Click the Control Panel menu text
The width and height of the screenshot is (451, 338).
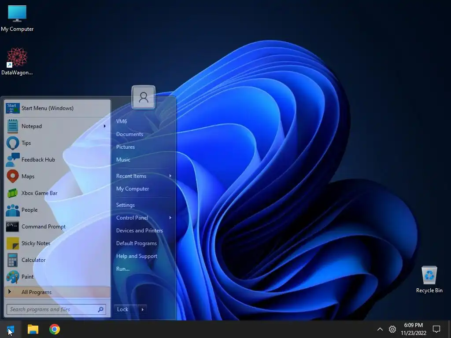[132, 218]
